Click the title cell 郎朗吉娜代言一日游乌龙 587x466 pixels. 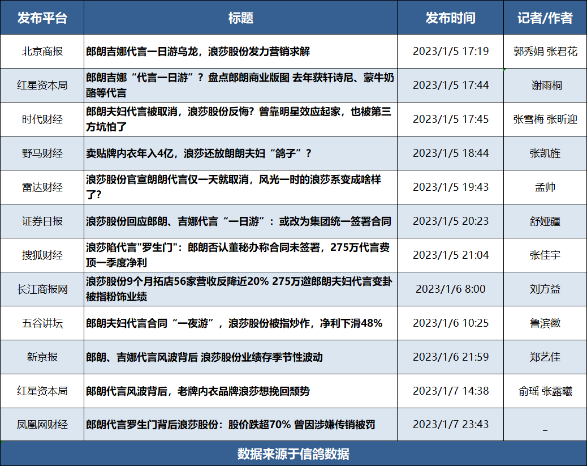coord(241,52)
